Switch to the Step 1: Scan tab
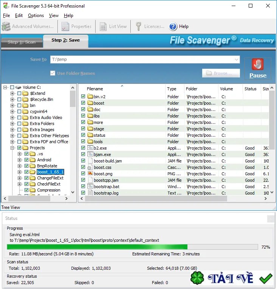The height and width of the screenshot is (289, 277). pyautogui.click(x=22, y=42)
